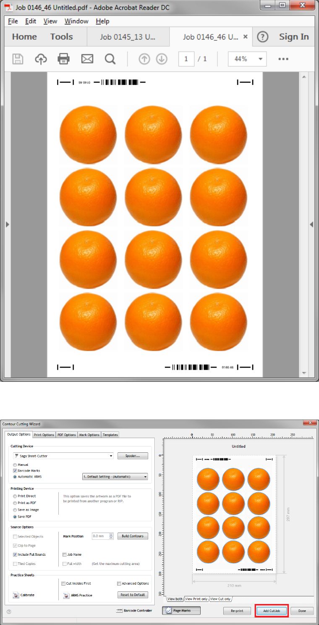The image size is (319, 625).
Task: Open the Barcode Controller
Action: 134,611
